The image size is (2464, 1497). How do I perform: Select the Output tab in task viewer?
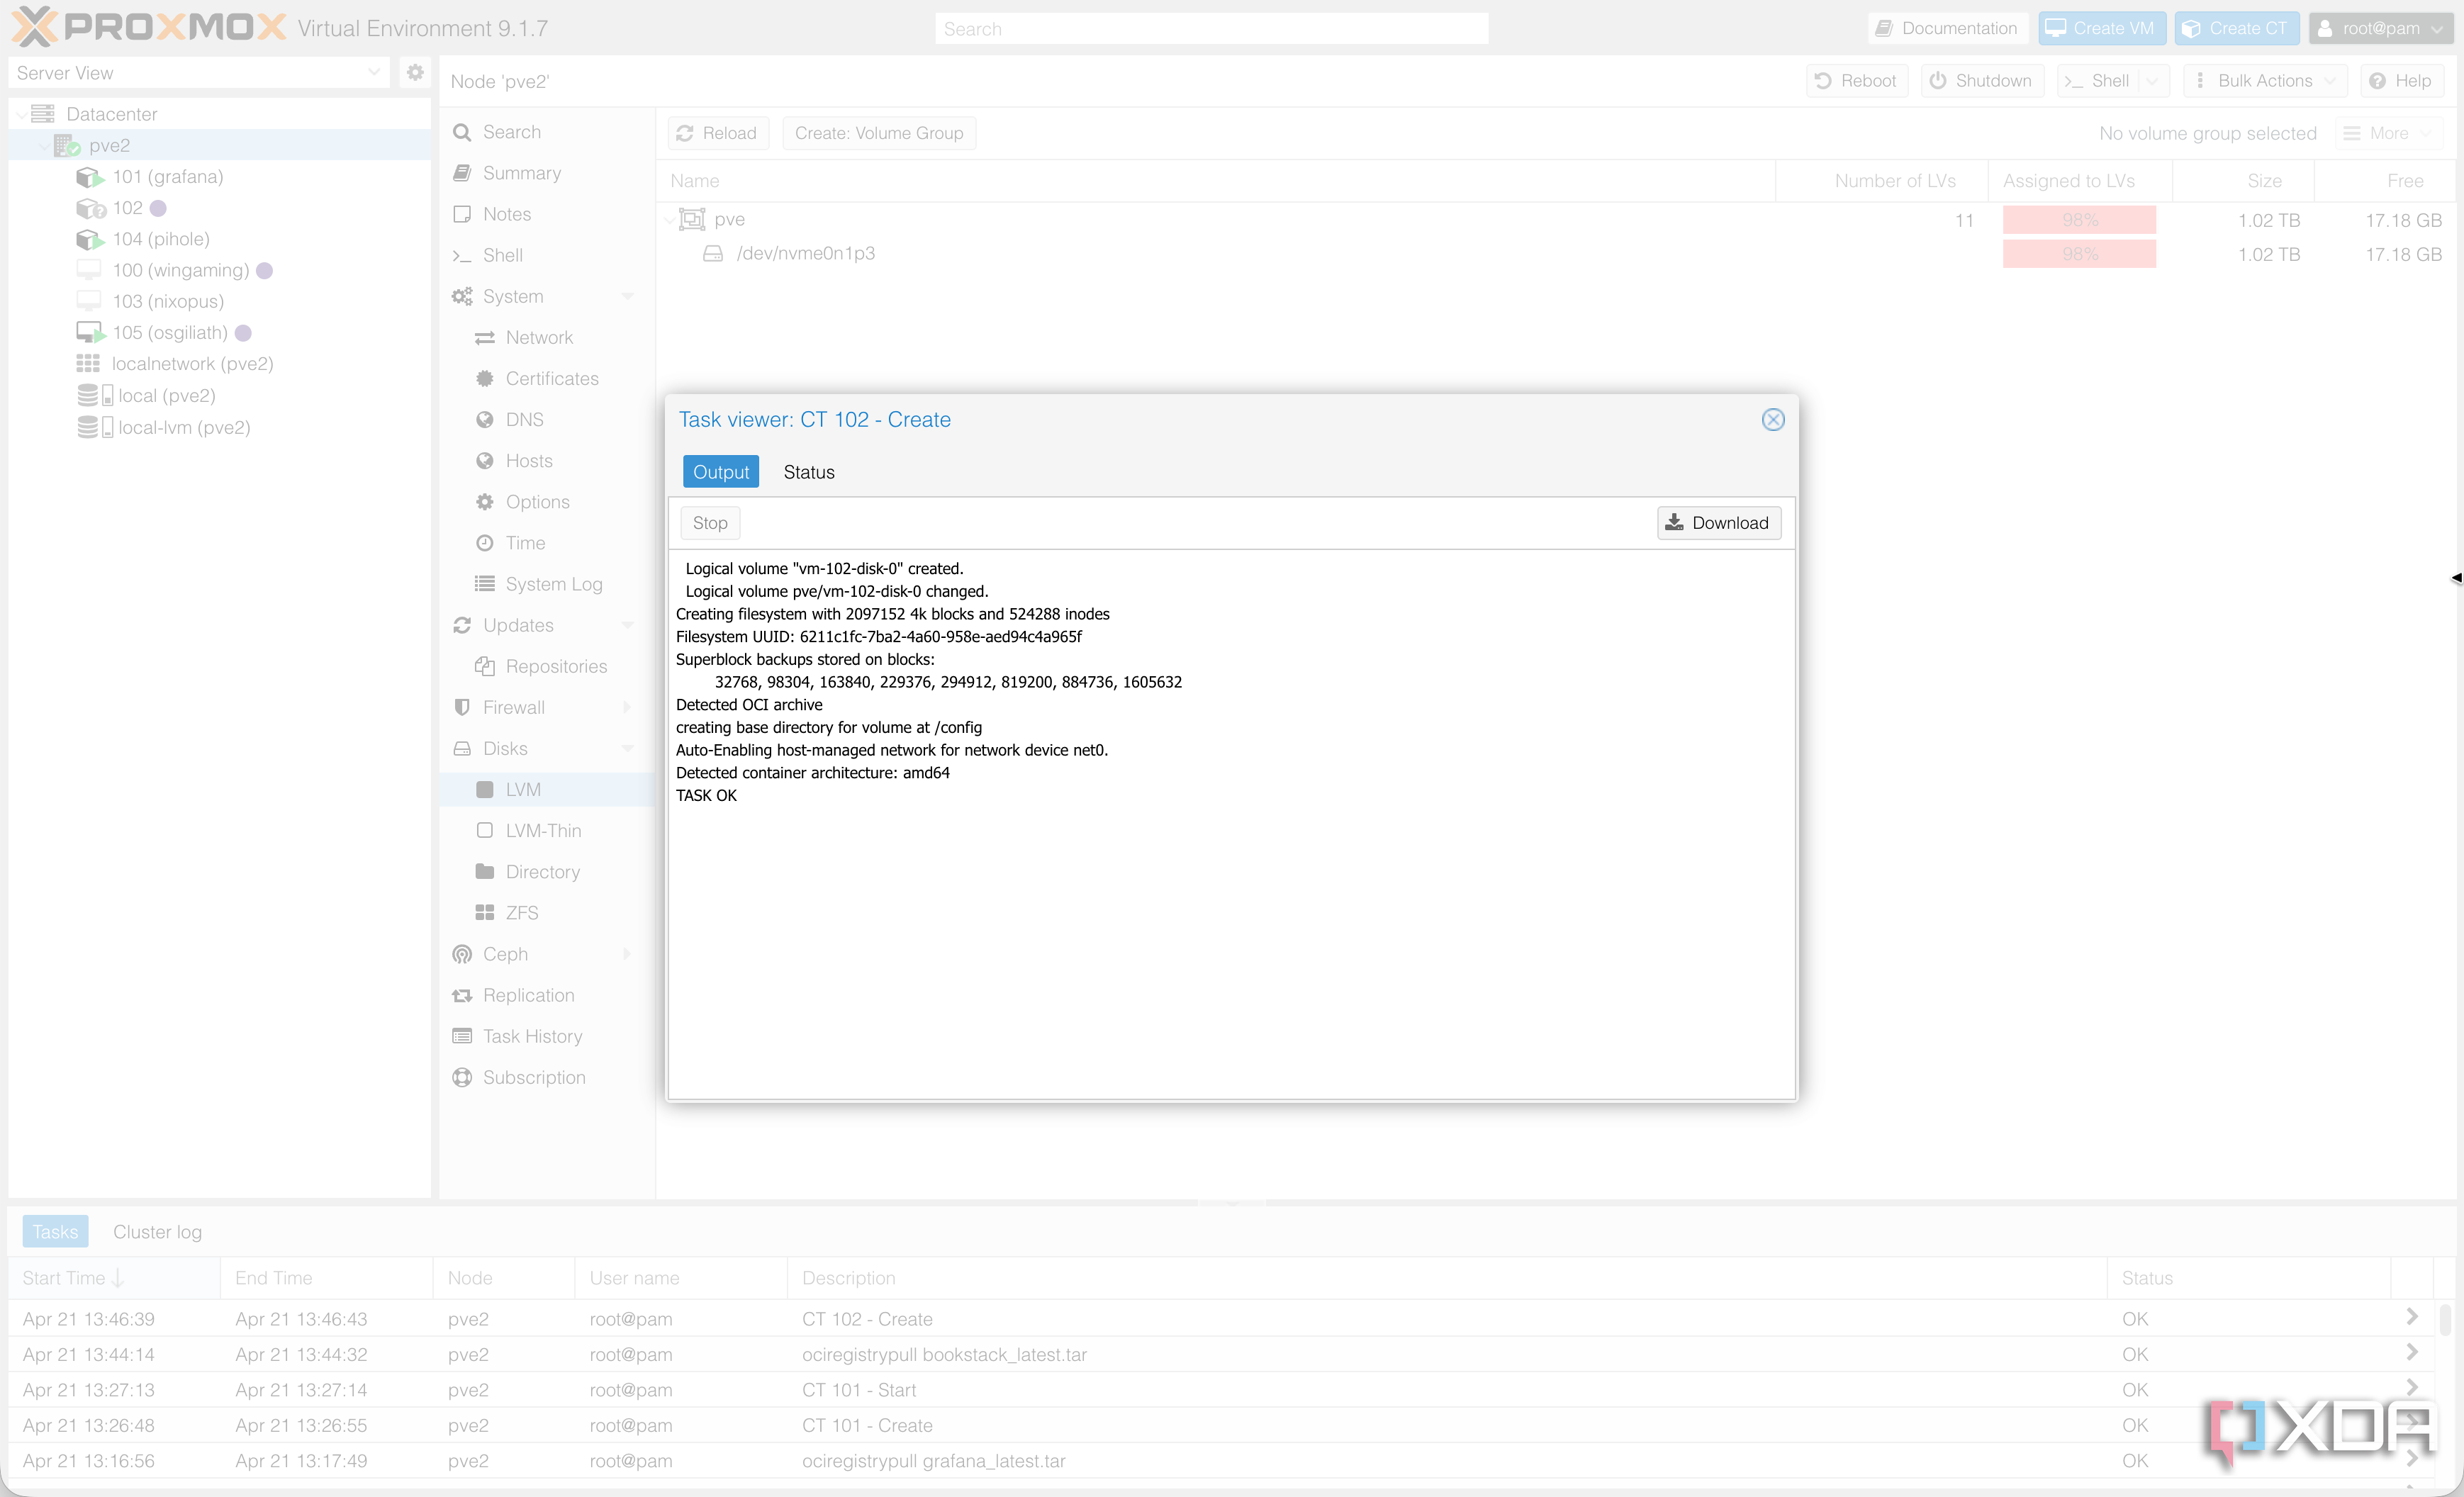pos(720,472)
